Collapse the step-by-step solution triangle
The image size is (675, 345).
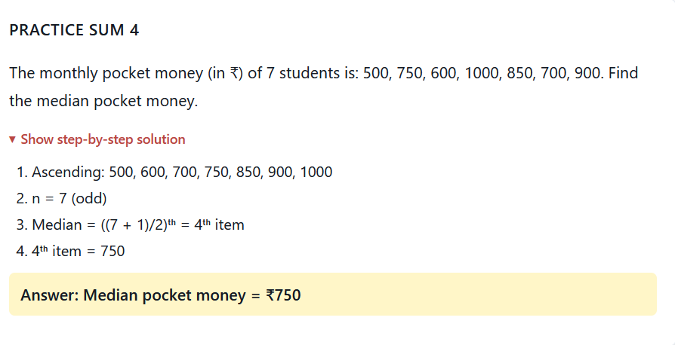[13, 139]
